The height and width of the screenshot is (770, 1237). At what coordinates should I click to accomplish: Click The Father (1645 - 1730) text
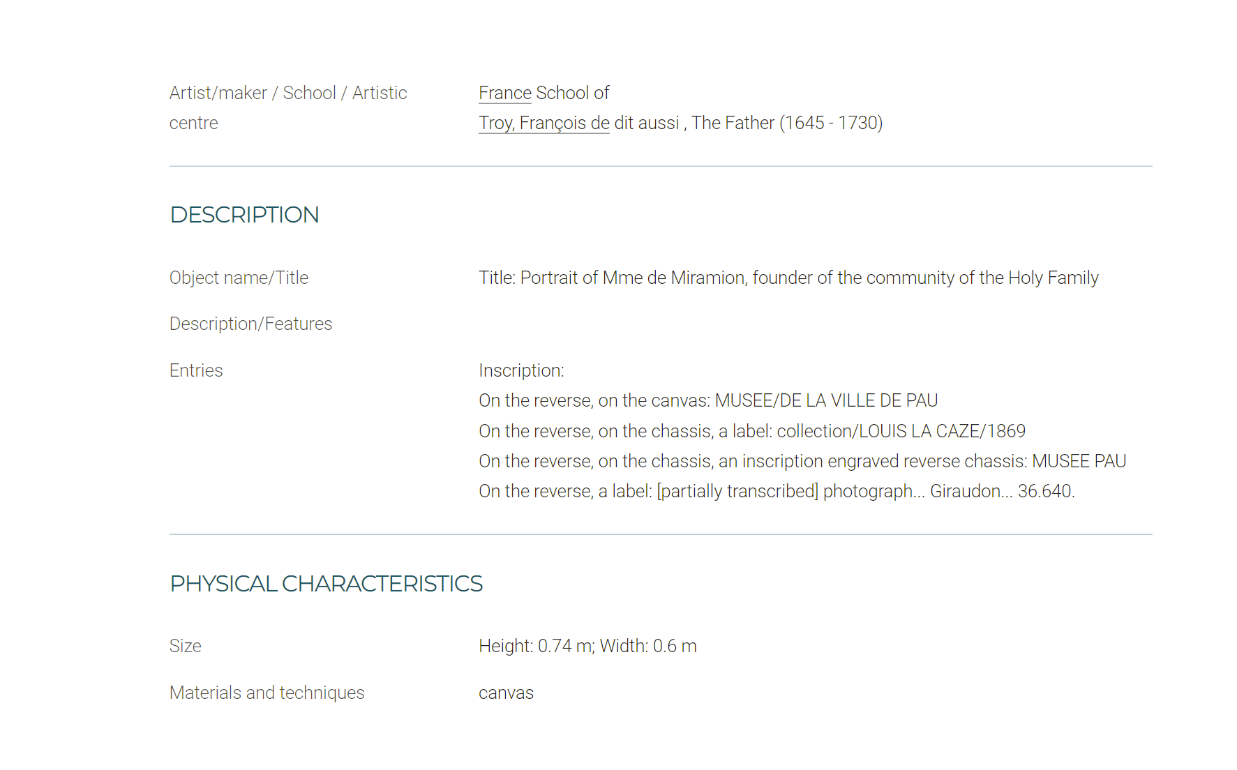787,123
